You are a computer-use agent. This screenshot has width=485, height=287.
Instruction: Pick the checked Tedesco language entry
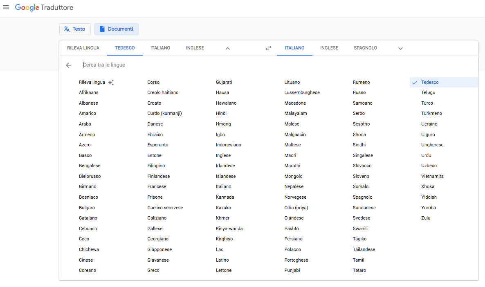click(x=444, y=82)
